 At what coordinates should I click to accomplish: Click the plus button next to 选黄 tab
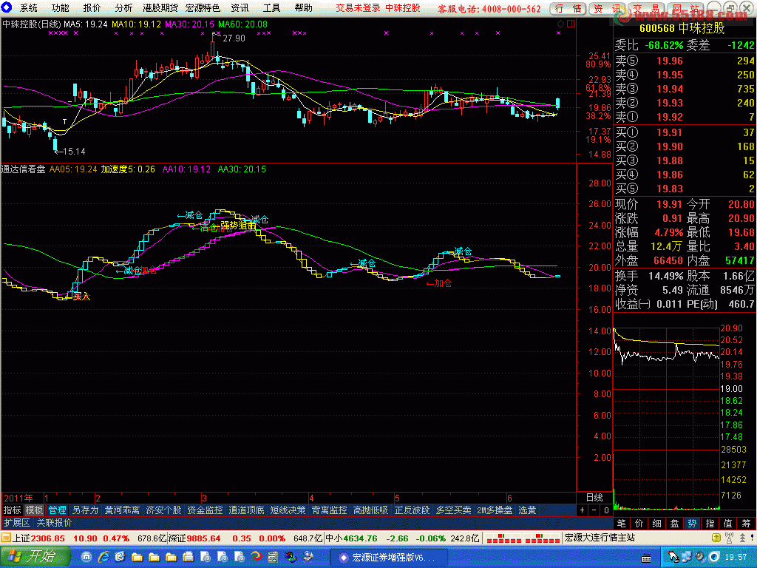point(583,510)
